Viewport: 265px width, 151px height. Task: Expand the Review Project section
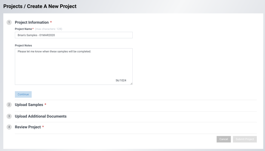[x=28, y=127]
